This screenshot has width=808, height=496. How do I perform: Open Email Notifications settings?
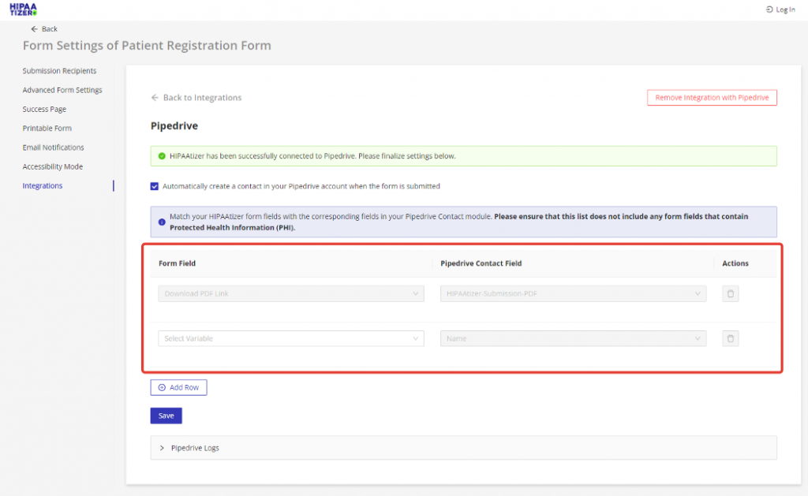coord(53,147)
